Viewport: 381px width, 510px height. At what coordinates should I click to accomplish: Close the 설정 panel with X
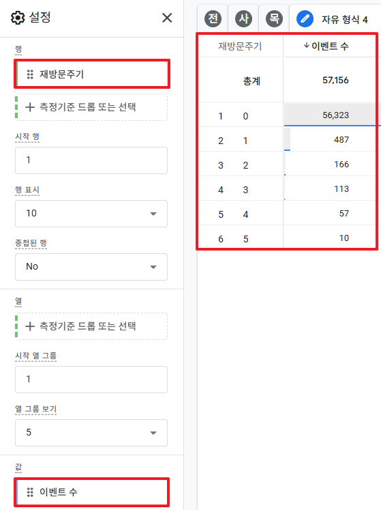coord(167,18)
